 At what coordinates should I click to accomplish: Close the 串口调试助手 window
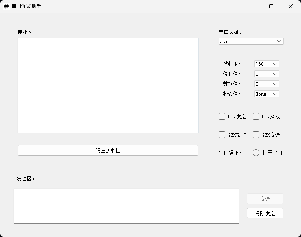291,6
